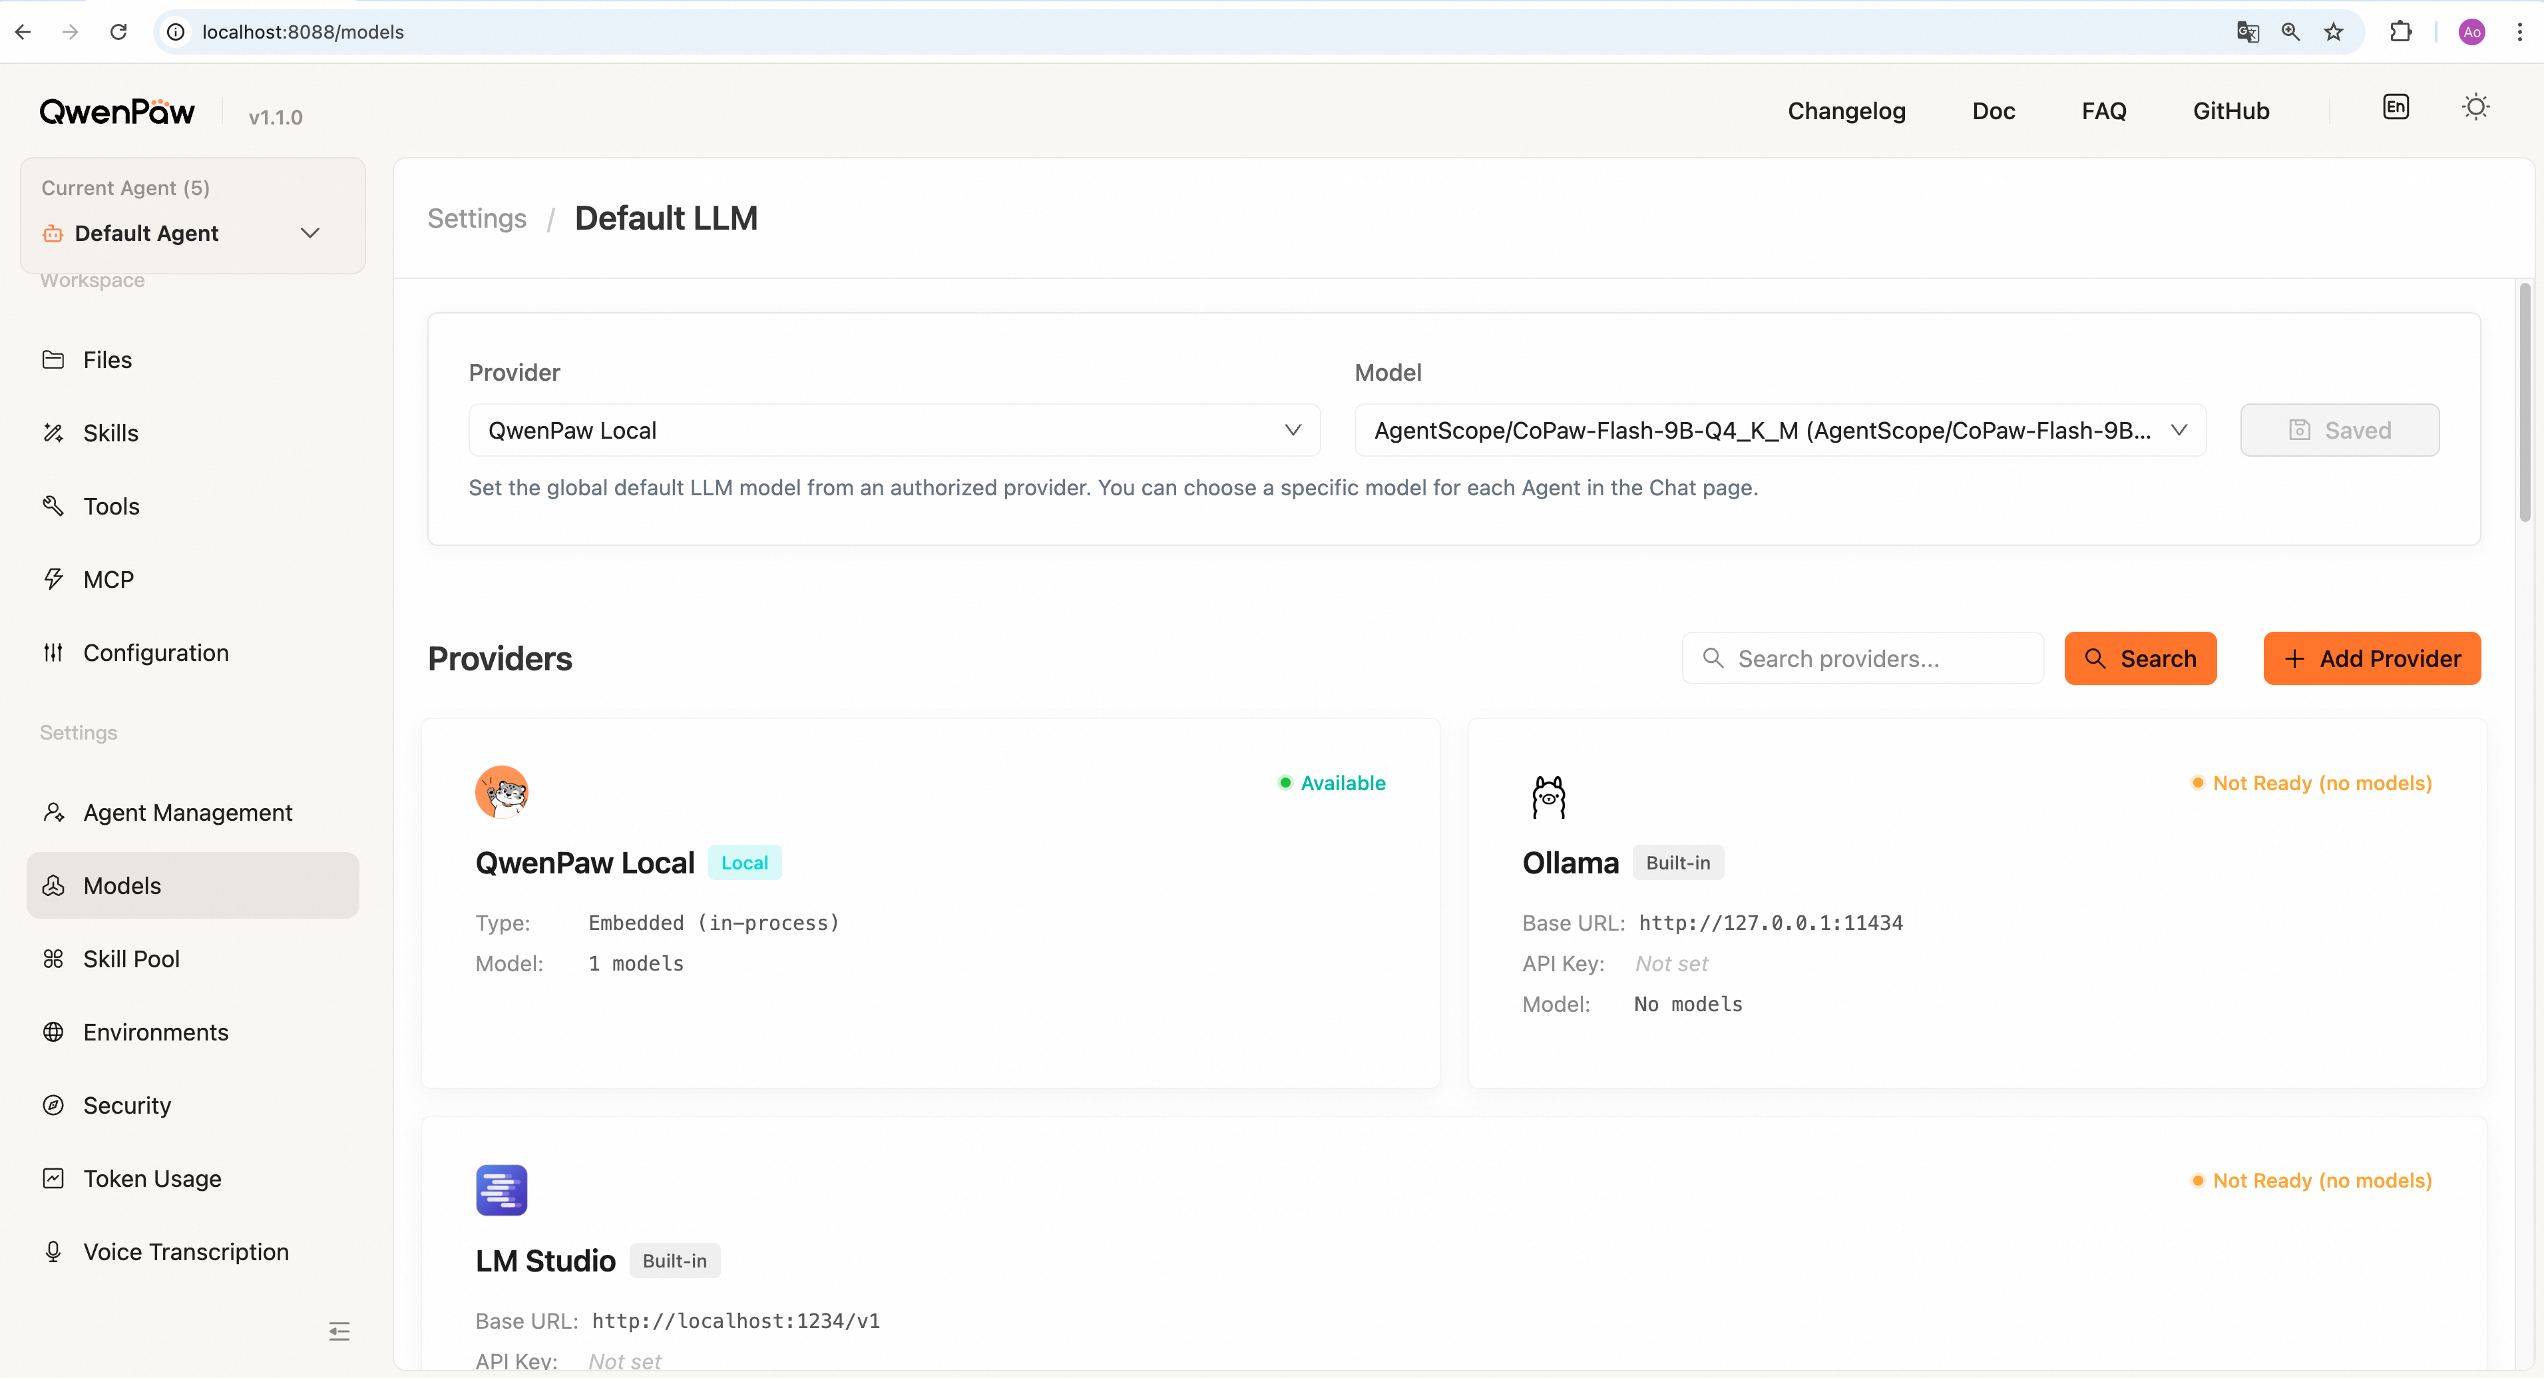Reload the page in the browser
This screenshot has width=2544, height=1378.
[x=118, y=31]
